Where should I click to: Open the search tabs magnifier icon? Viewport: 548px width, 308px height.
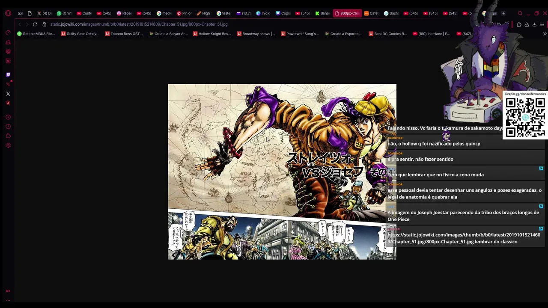pos(520,13)
